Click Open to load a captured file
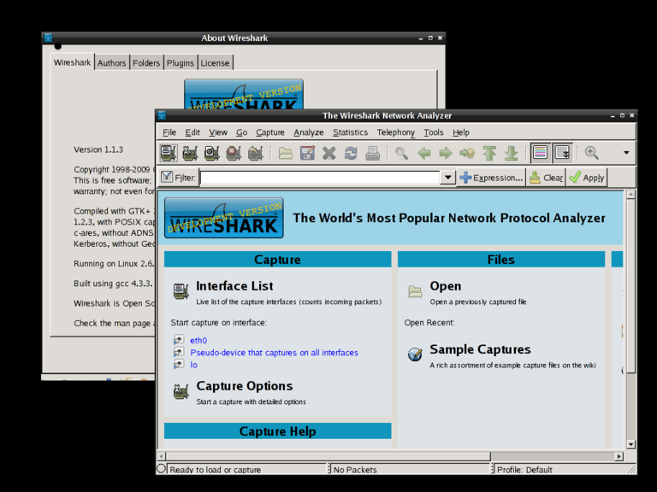The image size is (657, 492). (x=446, y=286)
